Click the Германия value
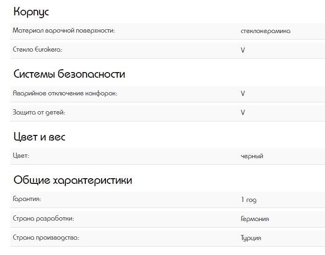This screenshot has height=255, width=325. (255, 219)
